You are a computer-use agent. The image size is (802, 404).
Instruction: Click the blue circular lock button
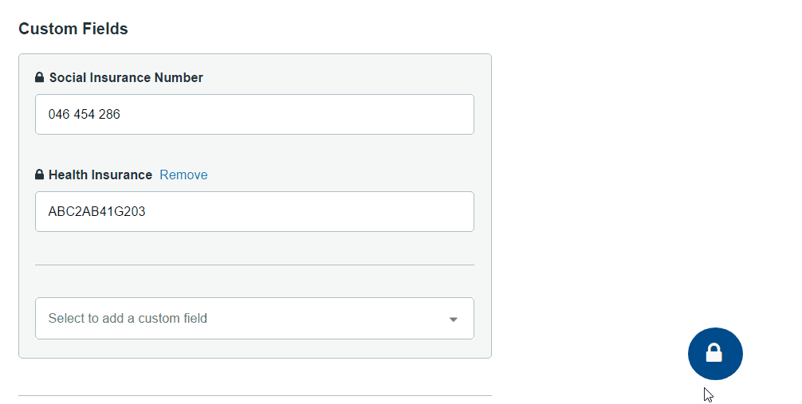click(x=715, y=354)
